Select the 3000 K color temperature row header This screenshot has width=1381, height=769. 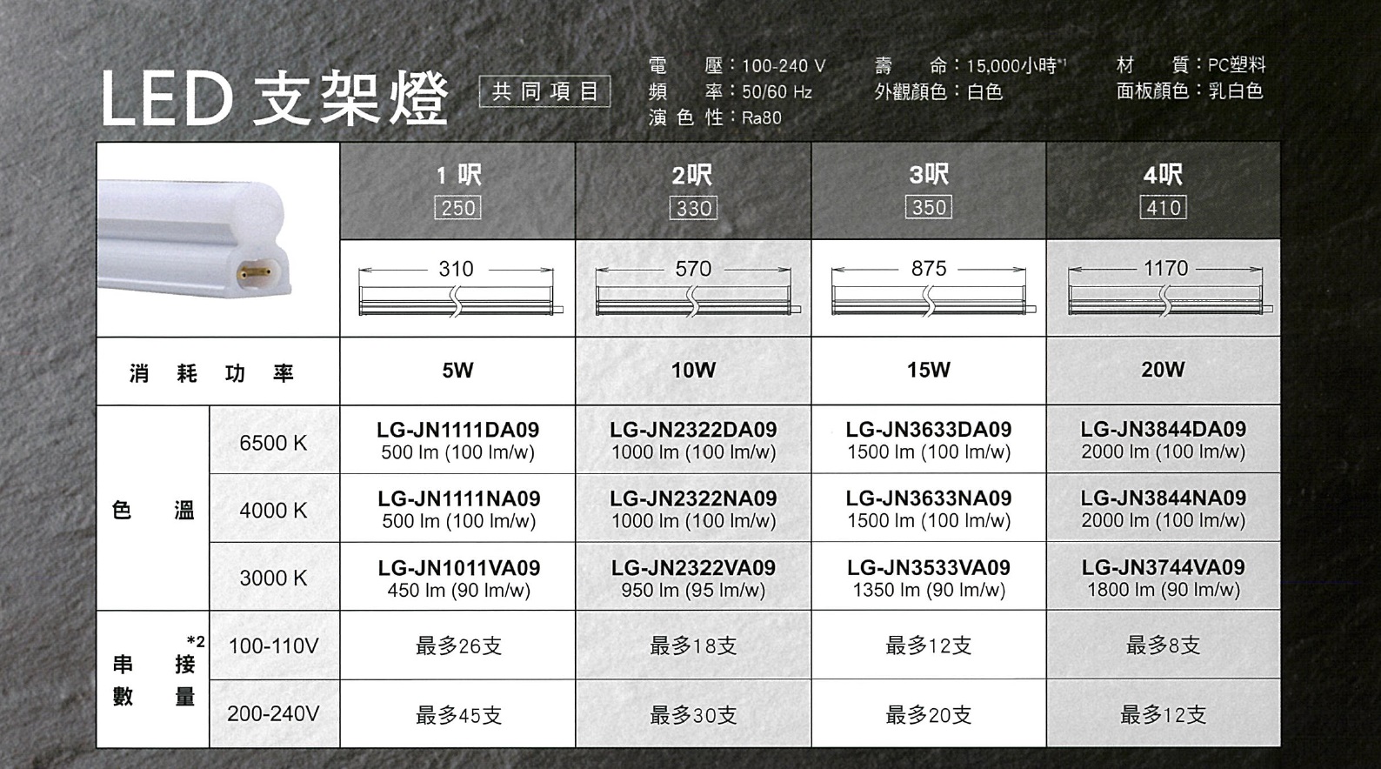tap(273, 578)
